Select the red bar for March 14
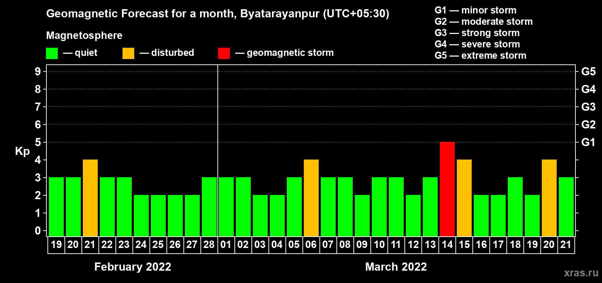The image size is (602, 283). coord(447,189)
